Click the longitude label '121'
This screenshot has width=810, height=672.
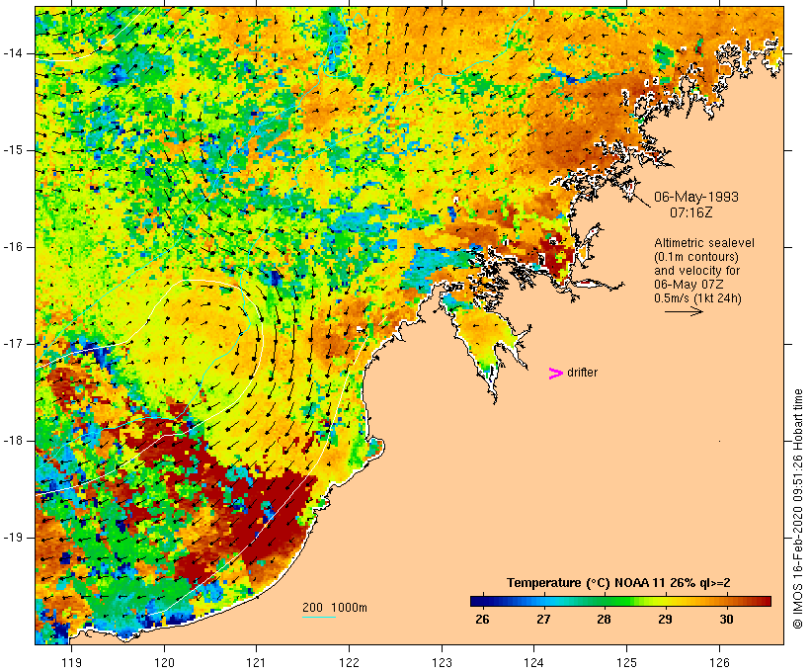257,663
